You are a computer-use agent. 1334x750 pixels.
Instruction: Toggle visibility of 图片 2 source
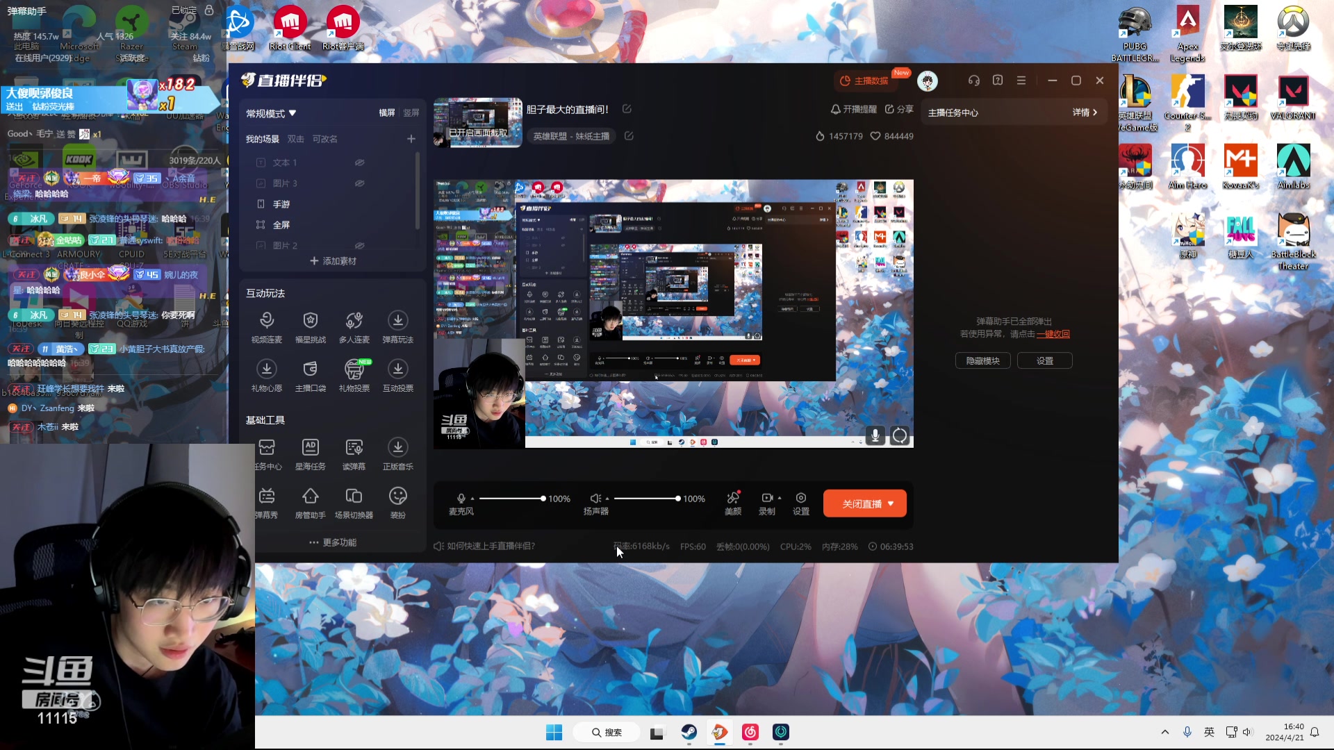pyautogui.click(x=360, y=245)
